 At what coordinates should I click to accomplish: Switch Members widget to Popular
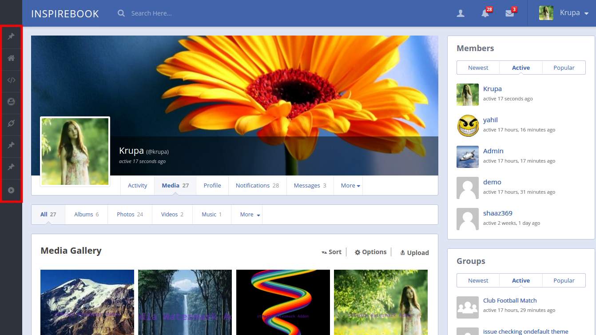564,68
